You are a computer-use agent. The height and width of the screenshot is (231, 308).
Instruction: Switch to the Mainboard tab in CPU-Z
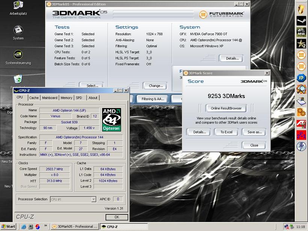click(x=50, y=98)
